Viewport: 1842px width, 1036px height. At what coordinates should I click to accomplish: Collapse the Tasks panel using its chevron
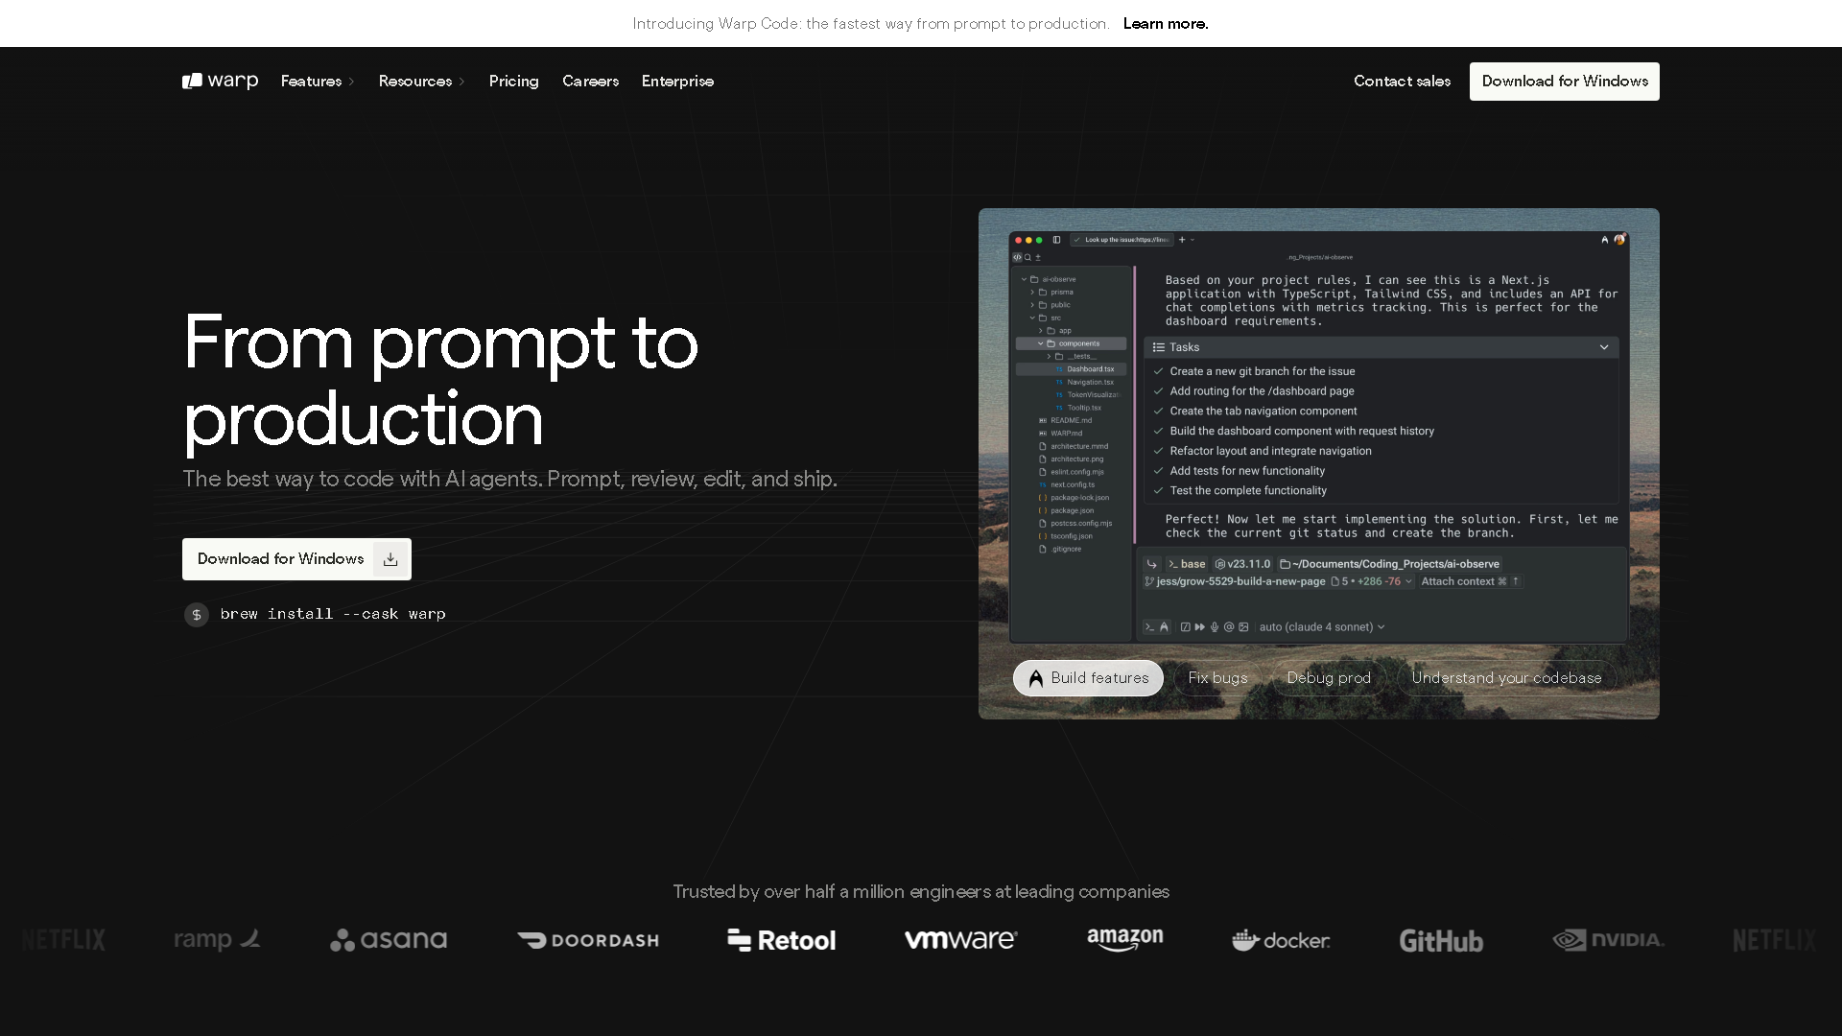tap(1603, 347)
